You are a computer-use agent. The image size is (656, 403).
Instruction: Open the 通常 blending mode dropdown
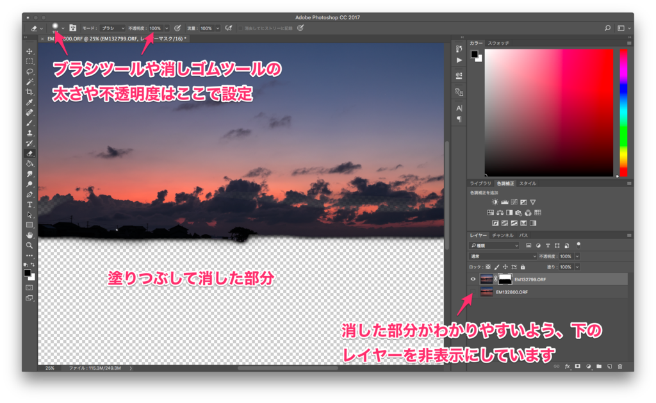[x=502, y=256]
